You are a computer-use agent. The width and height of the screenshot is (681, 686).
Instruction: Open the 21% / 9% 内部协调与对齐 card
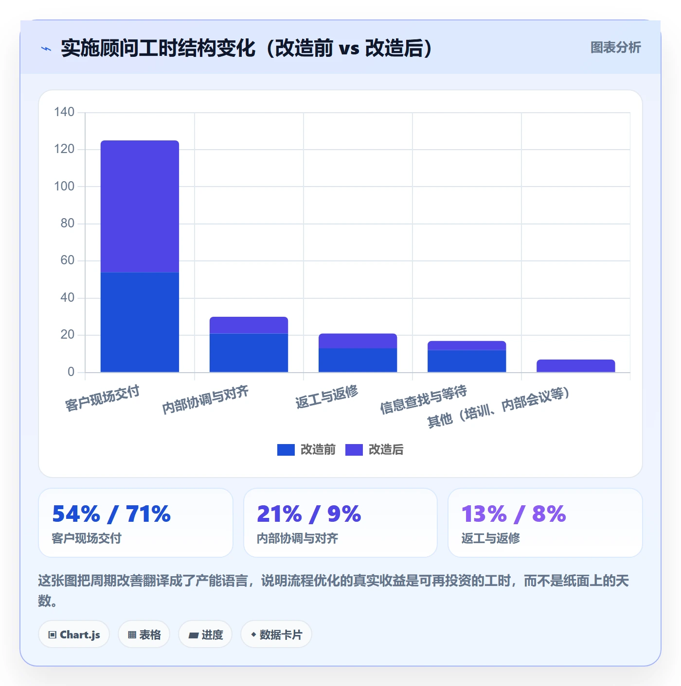coord(340,523)
